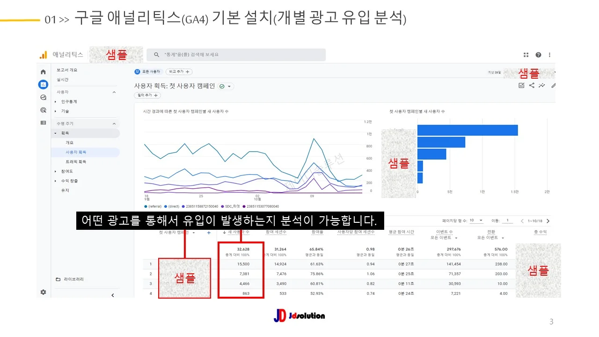Click the 비교 추가 button

pos(179,72)
